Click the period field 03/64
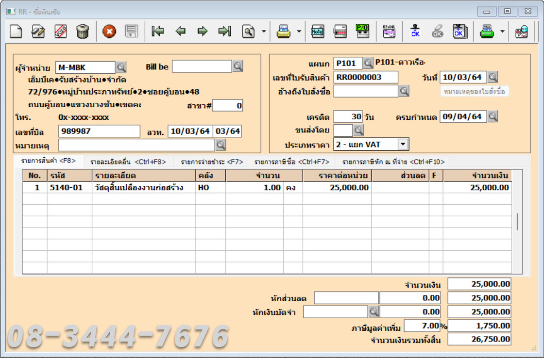This screenshot has width=544, height=358. pyautogui.click(x=228, y=131)
